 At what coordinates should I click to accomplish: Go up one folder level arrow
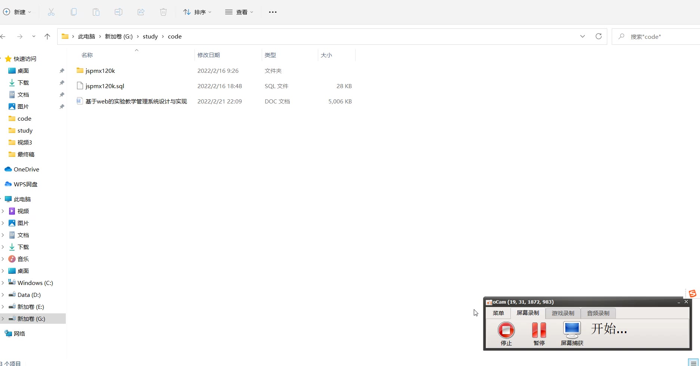(47, 36)
